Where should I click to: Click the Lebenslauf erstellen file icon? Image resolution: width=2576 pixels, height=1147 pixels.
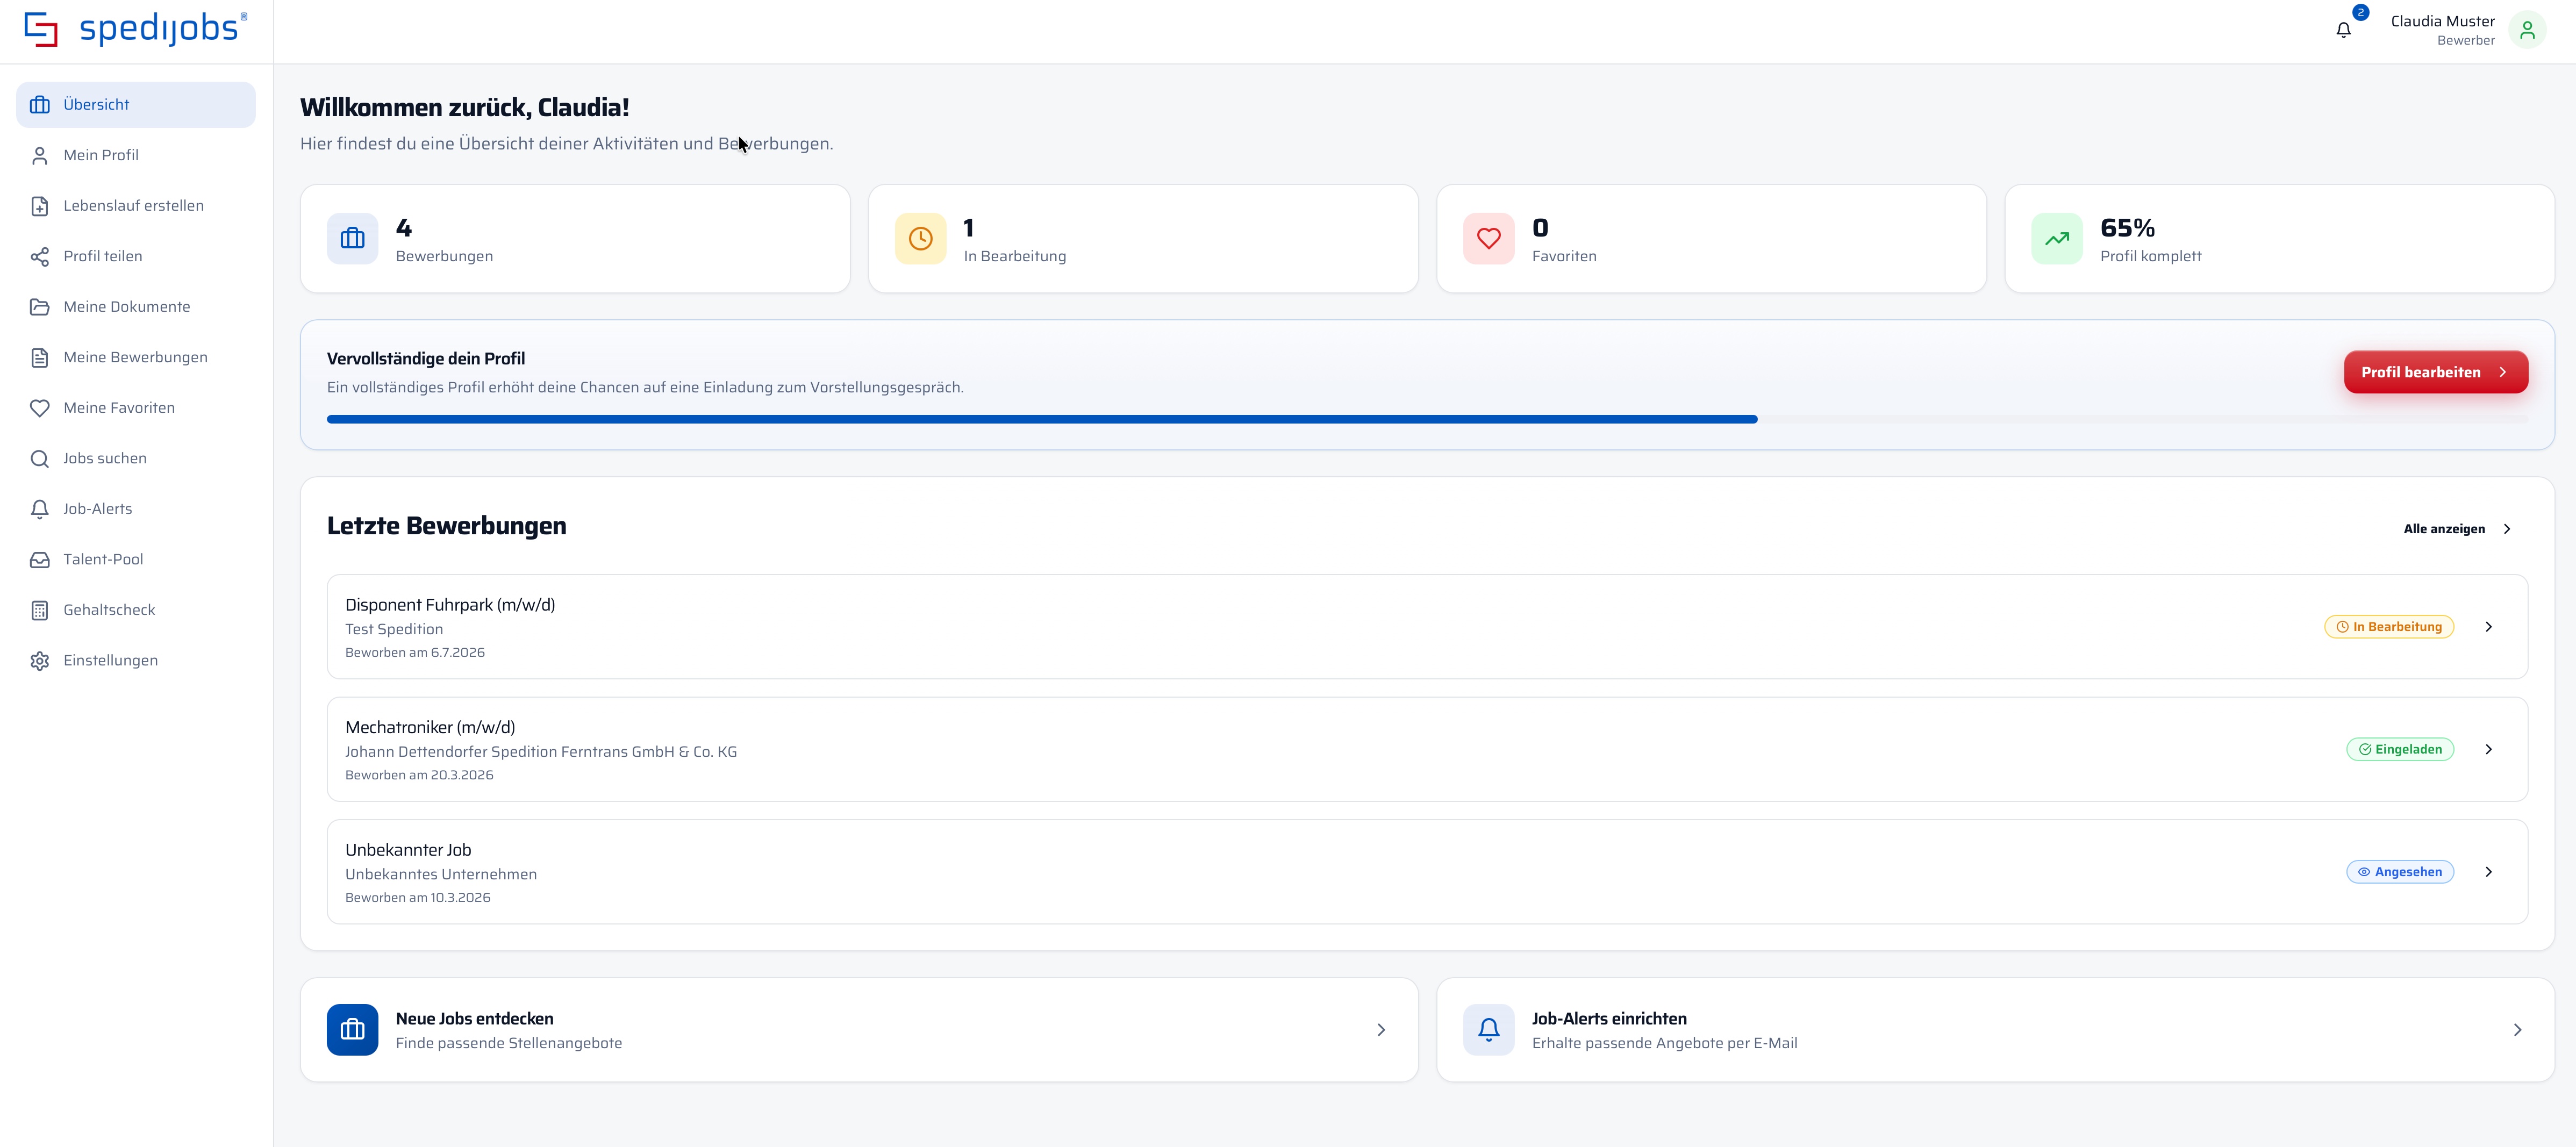(40, 206)
